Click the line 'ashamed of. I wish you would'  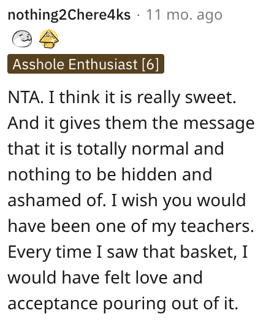tap(127, 201)
